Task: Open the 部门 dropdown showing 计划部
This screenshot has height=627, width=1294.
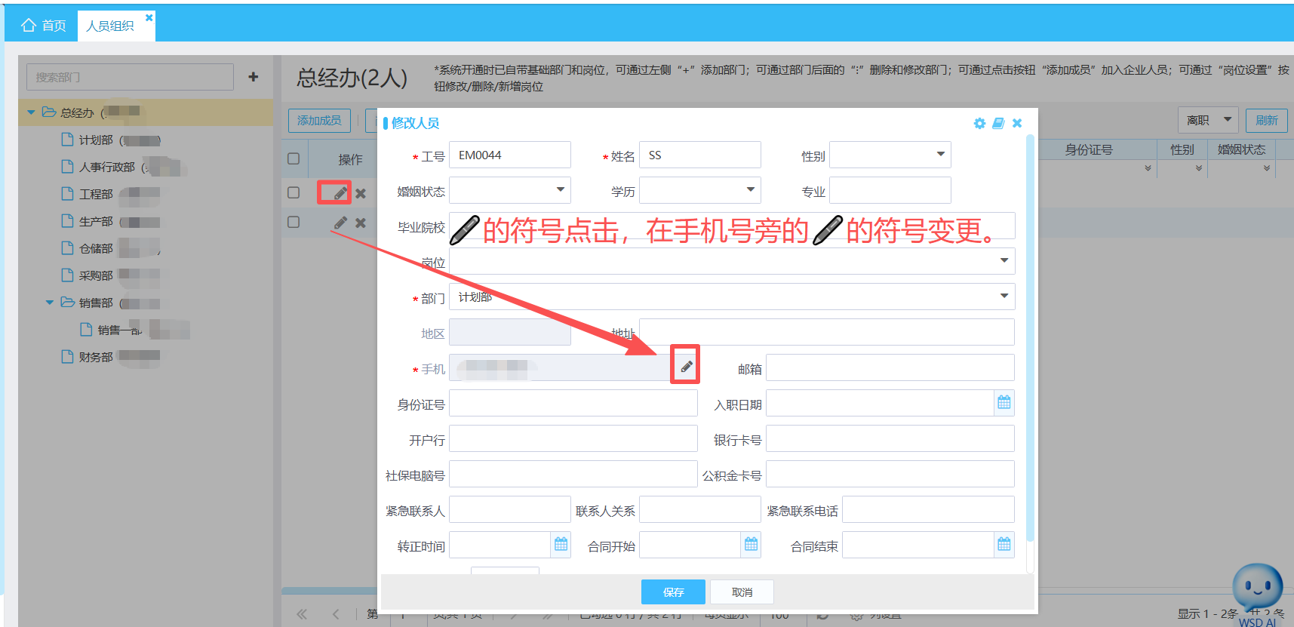Action: click(1004, 297)
